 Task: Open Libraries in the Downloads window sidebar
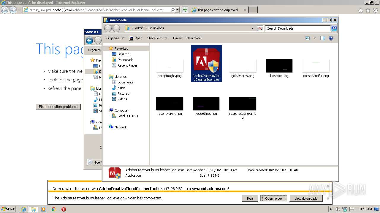[121, 77]
